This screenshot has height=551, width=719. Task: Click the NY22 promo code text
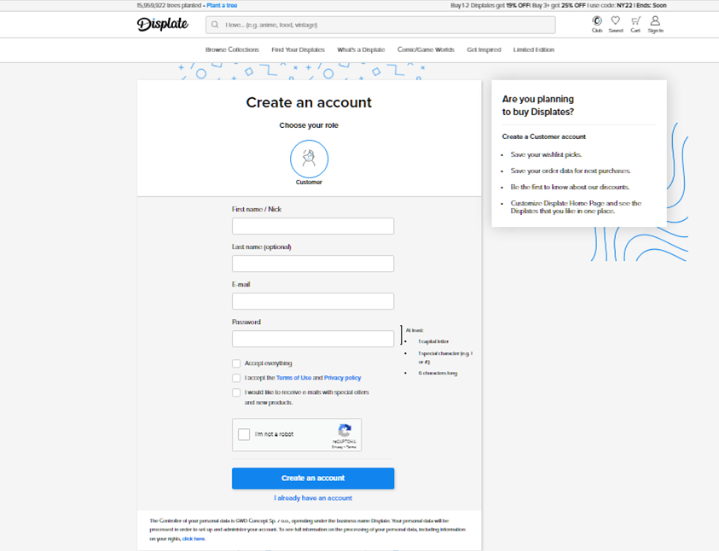(624, 5)
